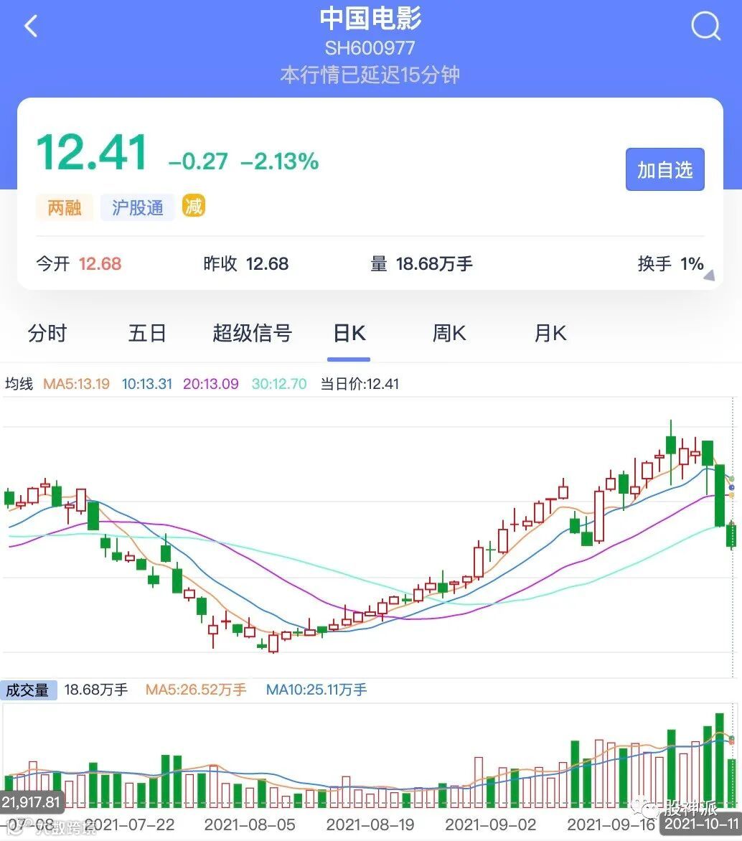Click 当日价:12.41 label
Image resolution: width=742 pixels, height=841 pixels.
tap(360, 384)
